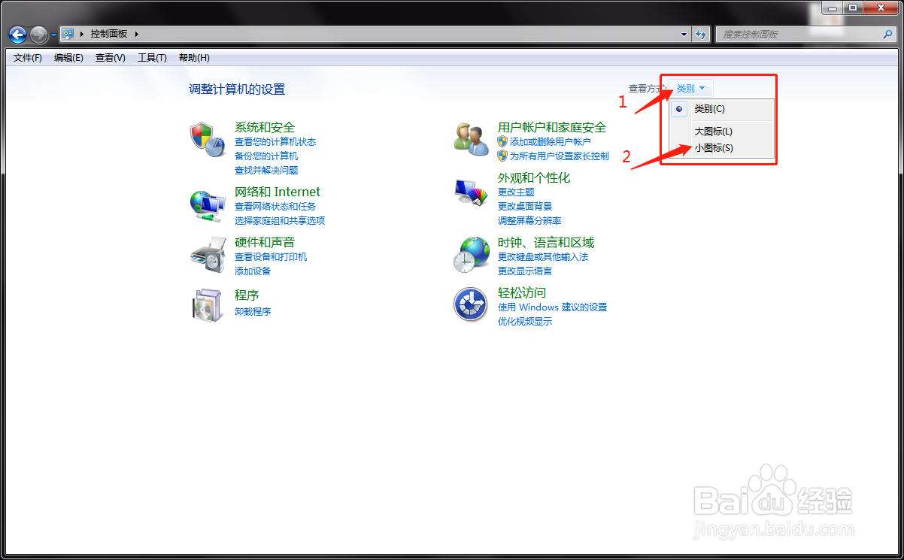Open the 硬件和声音 category link
The height and width of the screenshot is (560, 904).
(x=265, y=242)
